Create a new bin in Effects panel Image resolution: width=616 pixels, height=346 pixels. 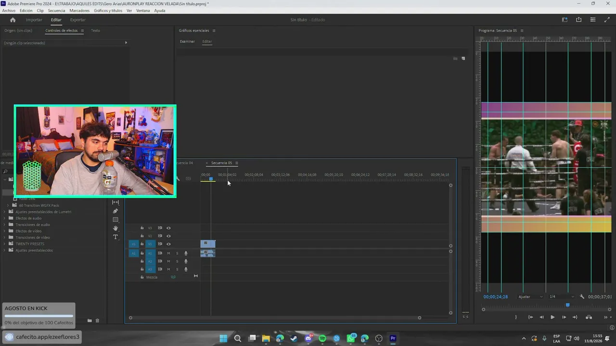[x=90, y=321]
